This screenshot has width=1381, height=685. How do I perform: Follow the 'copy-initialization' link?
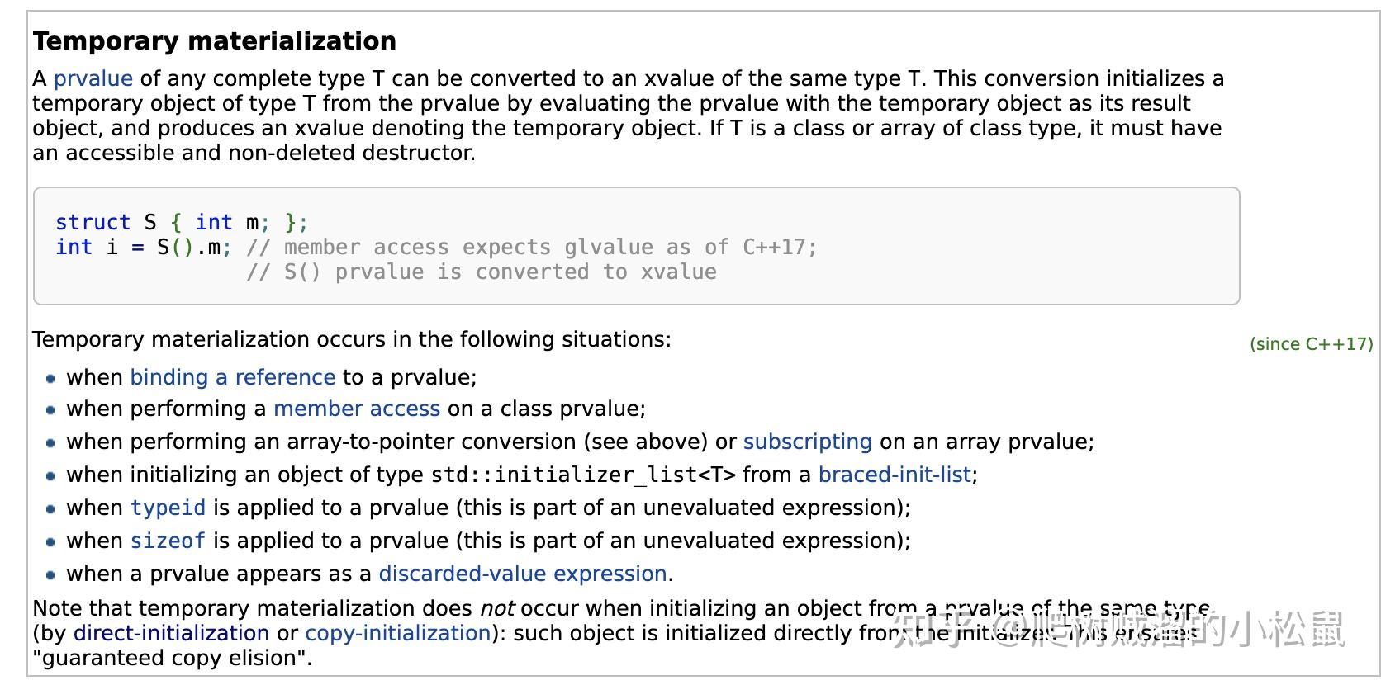click(x=398, y=633)
